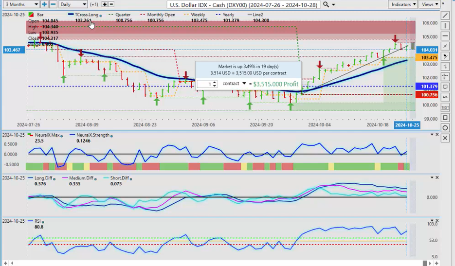455x266 pixels.
Task: Open the Daily interval dropdown
Action: [x=73, y=4]
